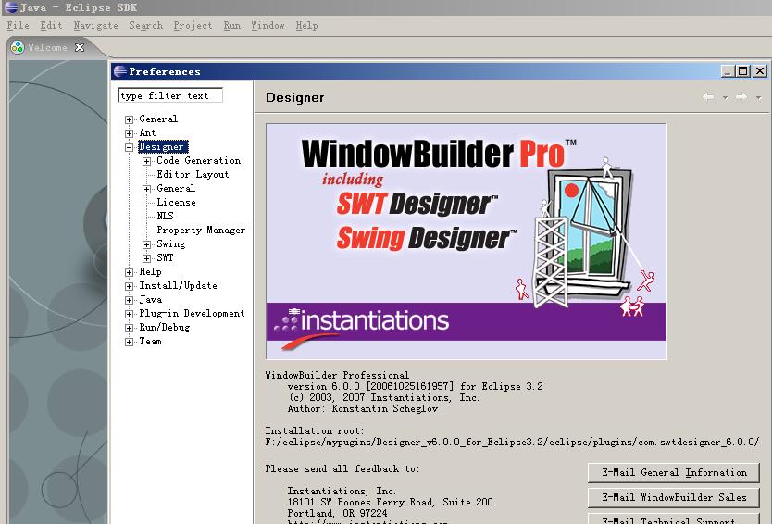Click E-Mail Technical Support button
Image resolution: width=772 pixels, height=524 pixels.
(x=674, y=518)
